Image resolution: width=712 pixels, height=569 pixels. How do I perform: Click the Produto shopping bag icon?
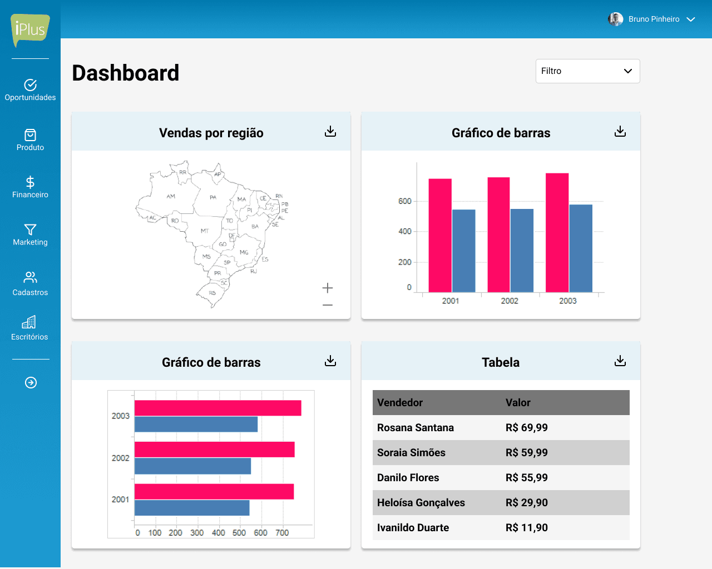pos(30,135)
